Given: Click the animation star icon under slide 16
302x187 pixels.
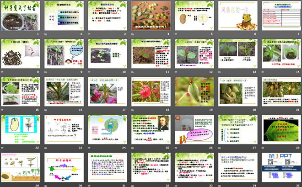Looking at the screenshot, I should [x=46, y=110].
